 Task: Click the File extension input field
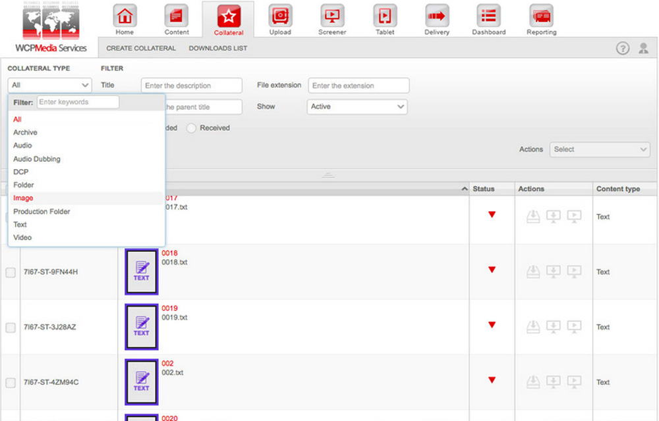coord(358,86)
